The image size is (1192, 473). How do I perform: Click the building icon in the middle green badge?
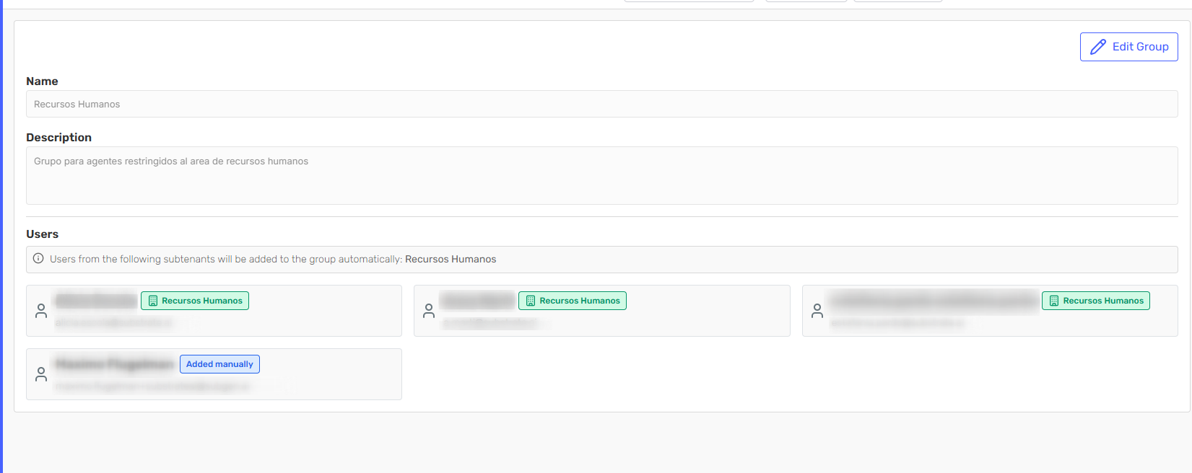(530, 301)
